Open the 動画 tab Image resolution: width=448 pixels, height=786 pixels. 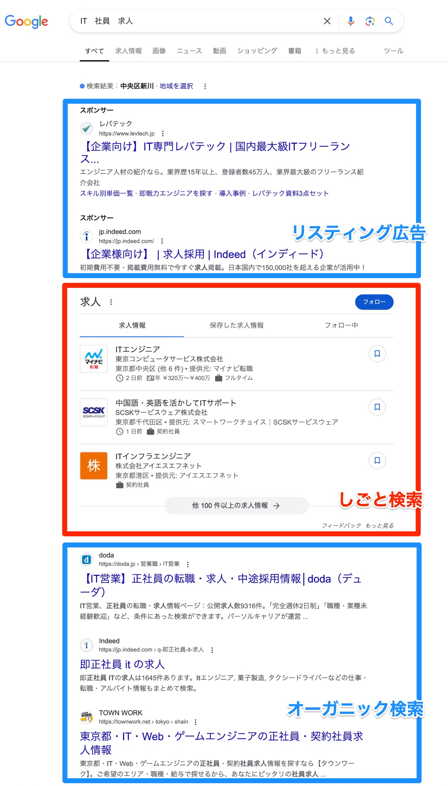(220, 51)
